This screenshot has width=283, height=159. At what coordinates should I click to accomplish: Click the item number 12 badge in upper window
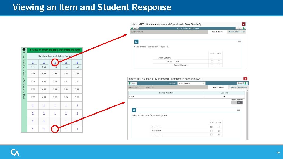136,42
